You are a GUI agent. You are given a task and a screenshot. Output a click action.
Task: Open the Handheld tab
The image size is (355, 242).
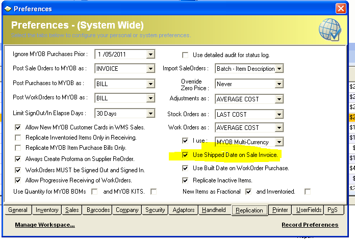(213, 210)
